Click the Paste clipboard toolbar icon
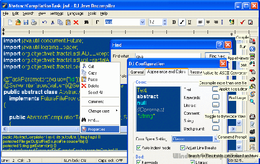 coord(68,22)
